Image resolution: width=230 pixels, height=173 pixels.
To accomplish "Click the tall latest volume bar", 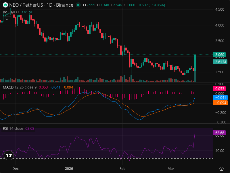I will click(195, 76).
